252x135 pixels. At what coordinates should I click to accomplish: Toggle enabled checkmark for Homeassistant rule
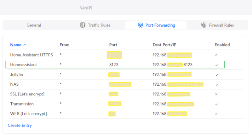click(x=217, y=65)
